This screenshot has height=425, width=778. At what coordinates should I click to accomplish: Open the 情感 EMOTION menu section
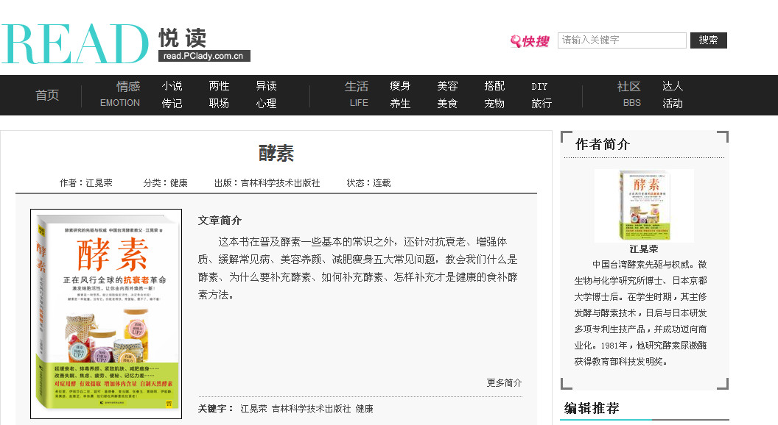click(121, 95)
